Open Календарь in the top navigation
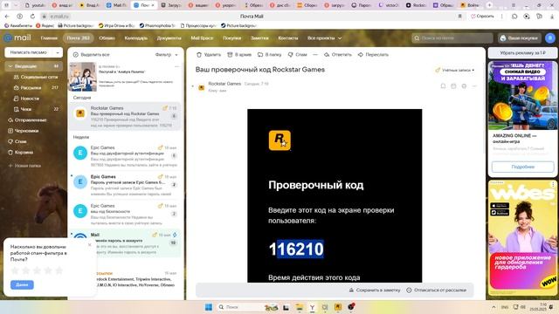Screen dimensions: 559x314 pos(136,38)
